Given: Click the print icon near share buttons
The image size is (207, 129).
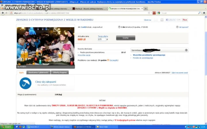Looking at the screenshot, I should click(x=162, y=20).
